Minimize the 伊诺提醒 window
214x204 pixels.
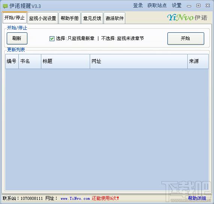(189, 6)
